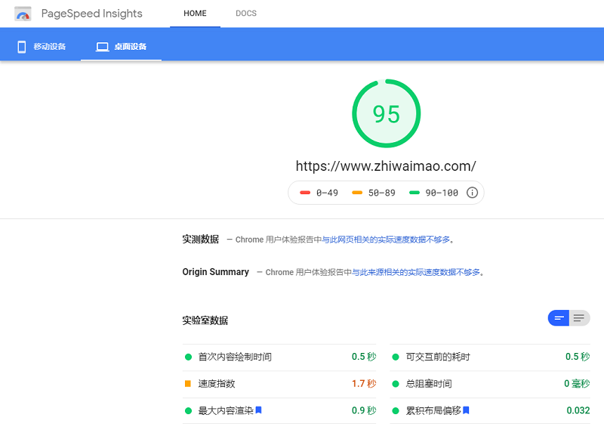Image resolution: width=604 pixels, height=424 pixels.
Task: Click the bookmark icon beside 累积布局偏移
Action: coord(466,410)
